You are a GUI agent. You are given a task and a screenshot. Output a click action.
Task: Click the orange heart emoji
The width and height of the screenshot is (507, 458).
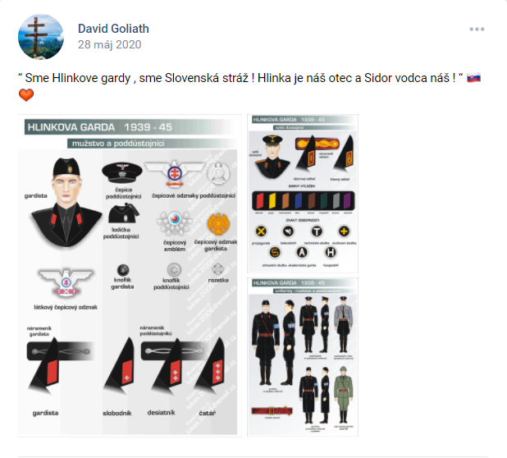pos(26,95)
